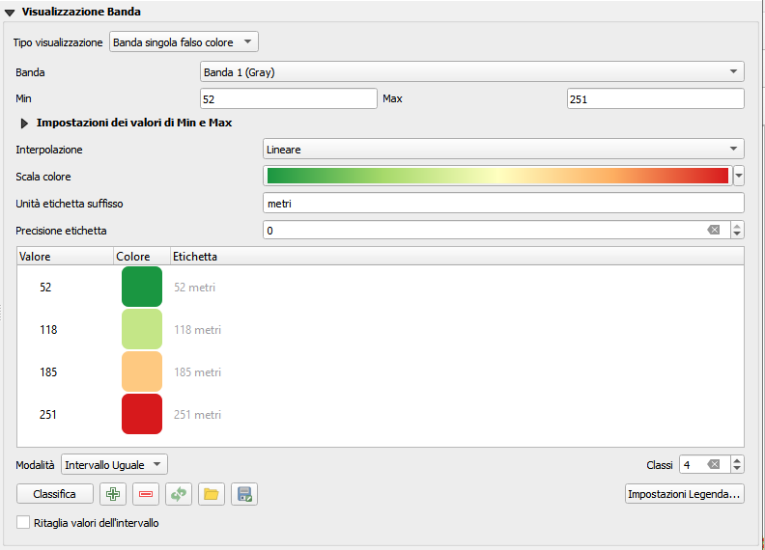Export color map to file save icon
Viewport: 765px width, 550px height.
244,494
